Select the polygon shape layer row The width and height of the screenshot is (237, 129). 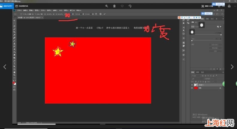(207, 85)
